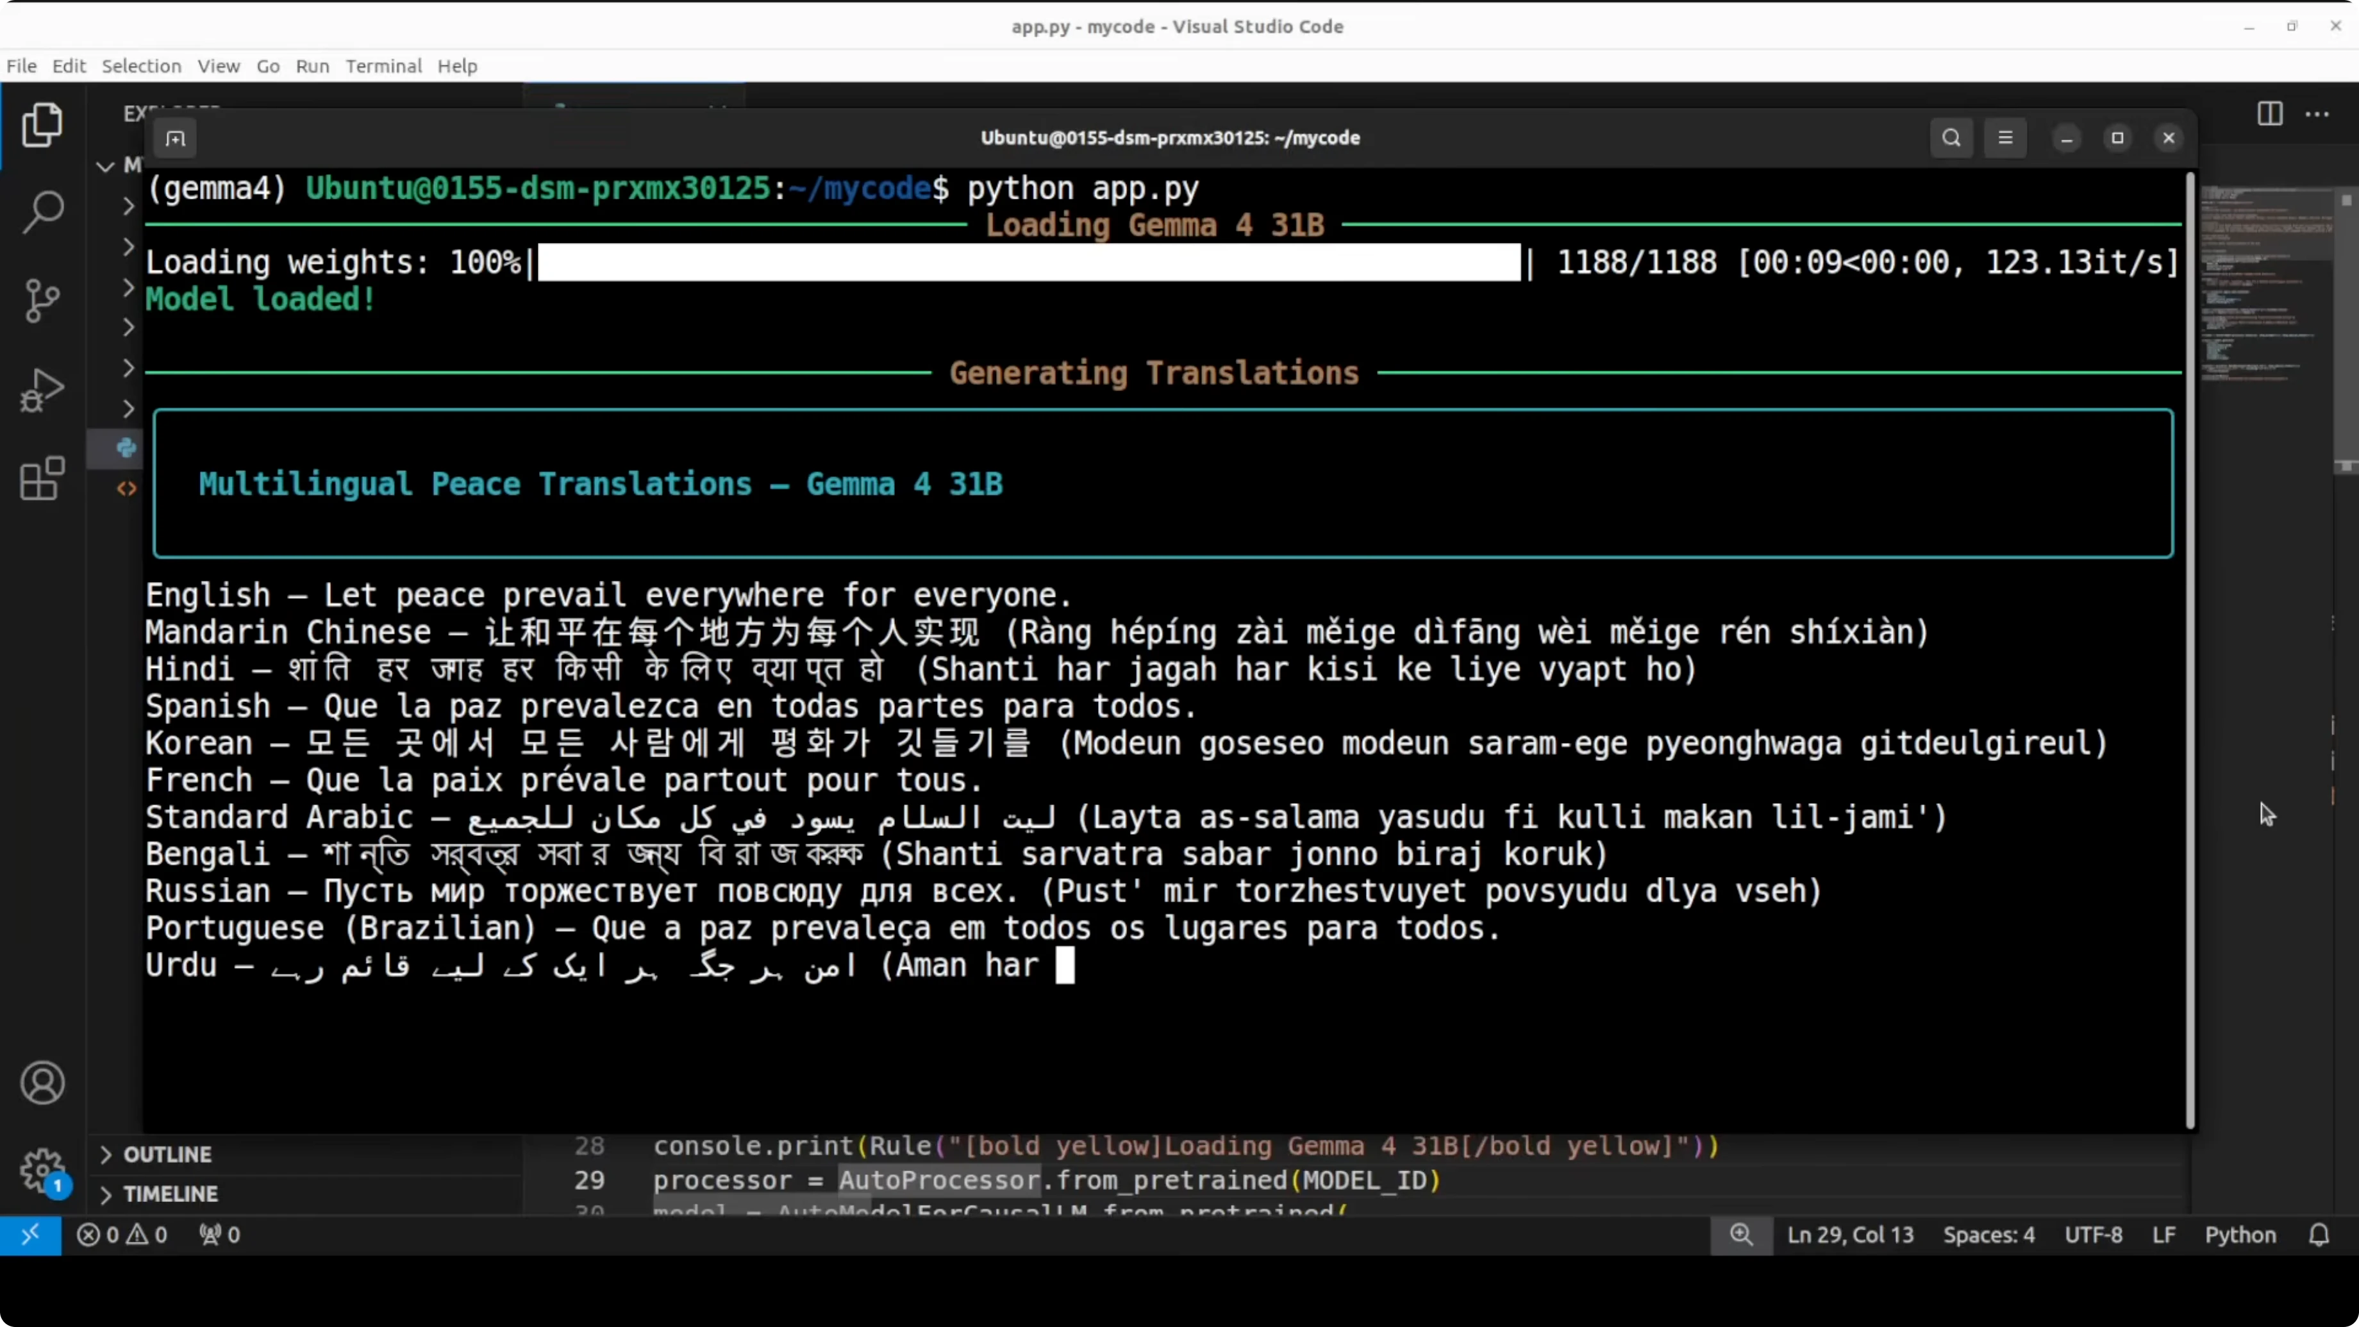Click the terminal window vertical scrollbar
This screenshot has height=1327, width=2359.
(2190, 641)
